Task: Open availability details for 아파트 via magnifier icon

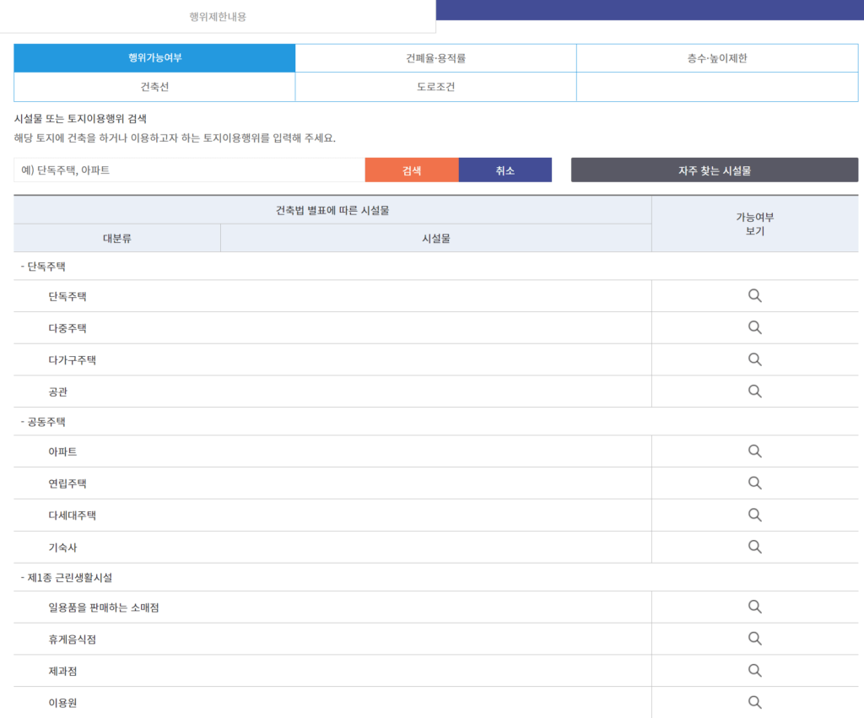Action: click(754, 451)
